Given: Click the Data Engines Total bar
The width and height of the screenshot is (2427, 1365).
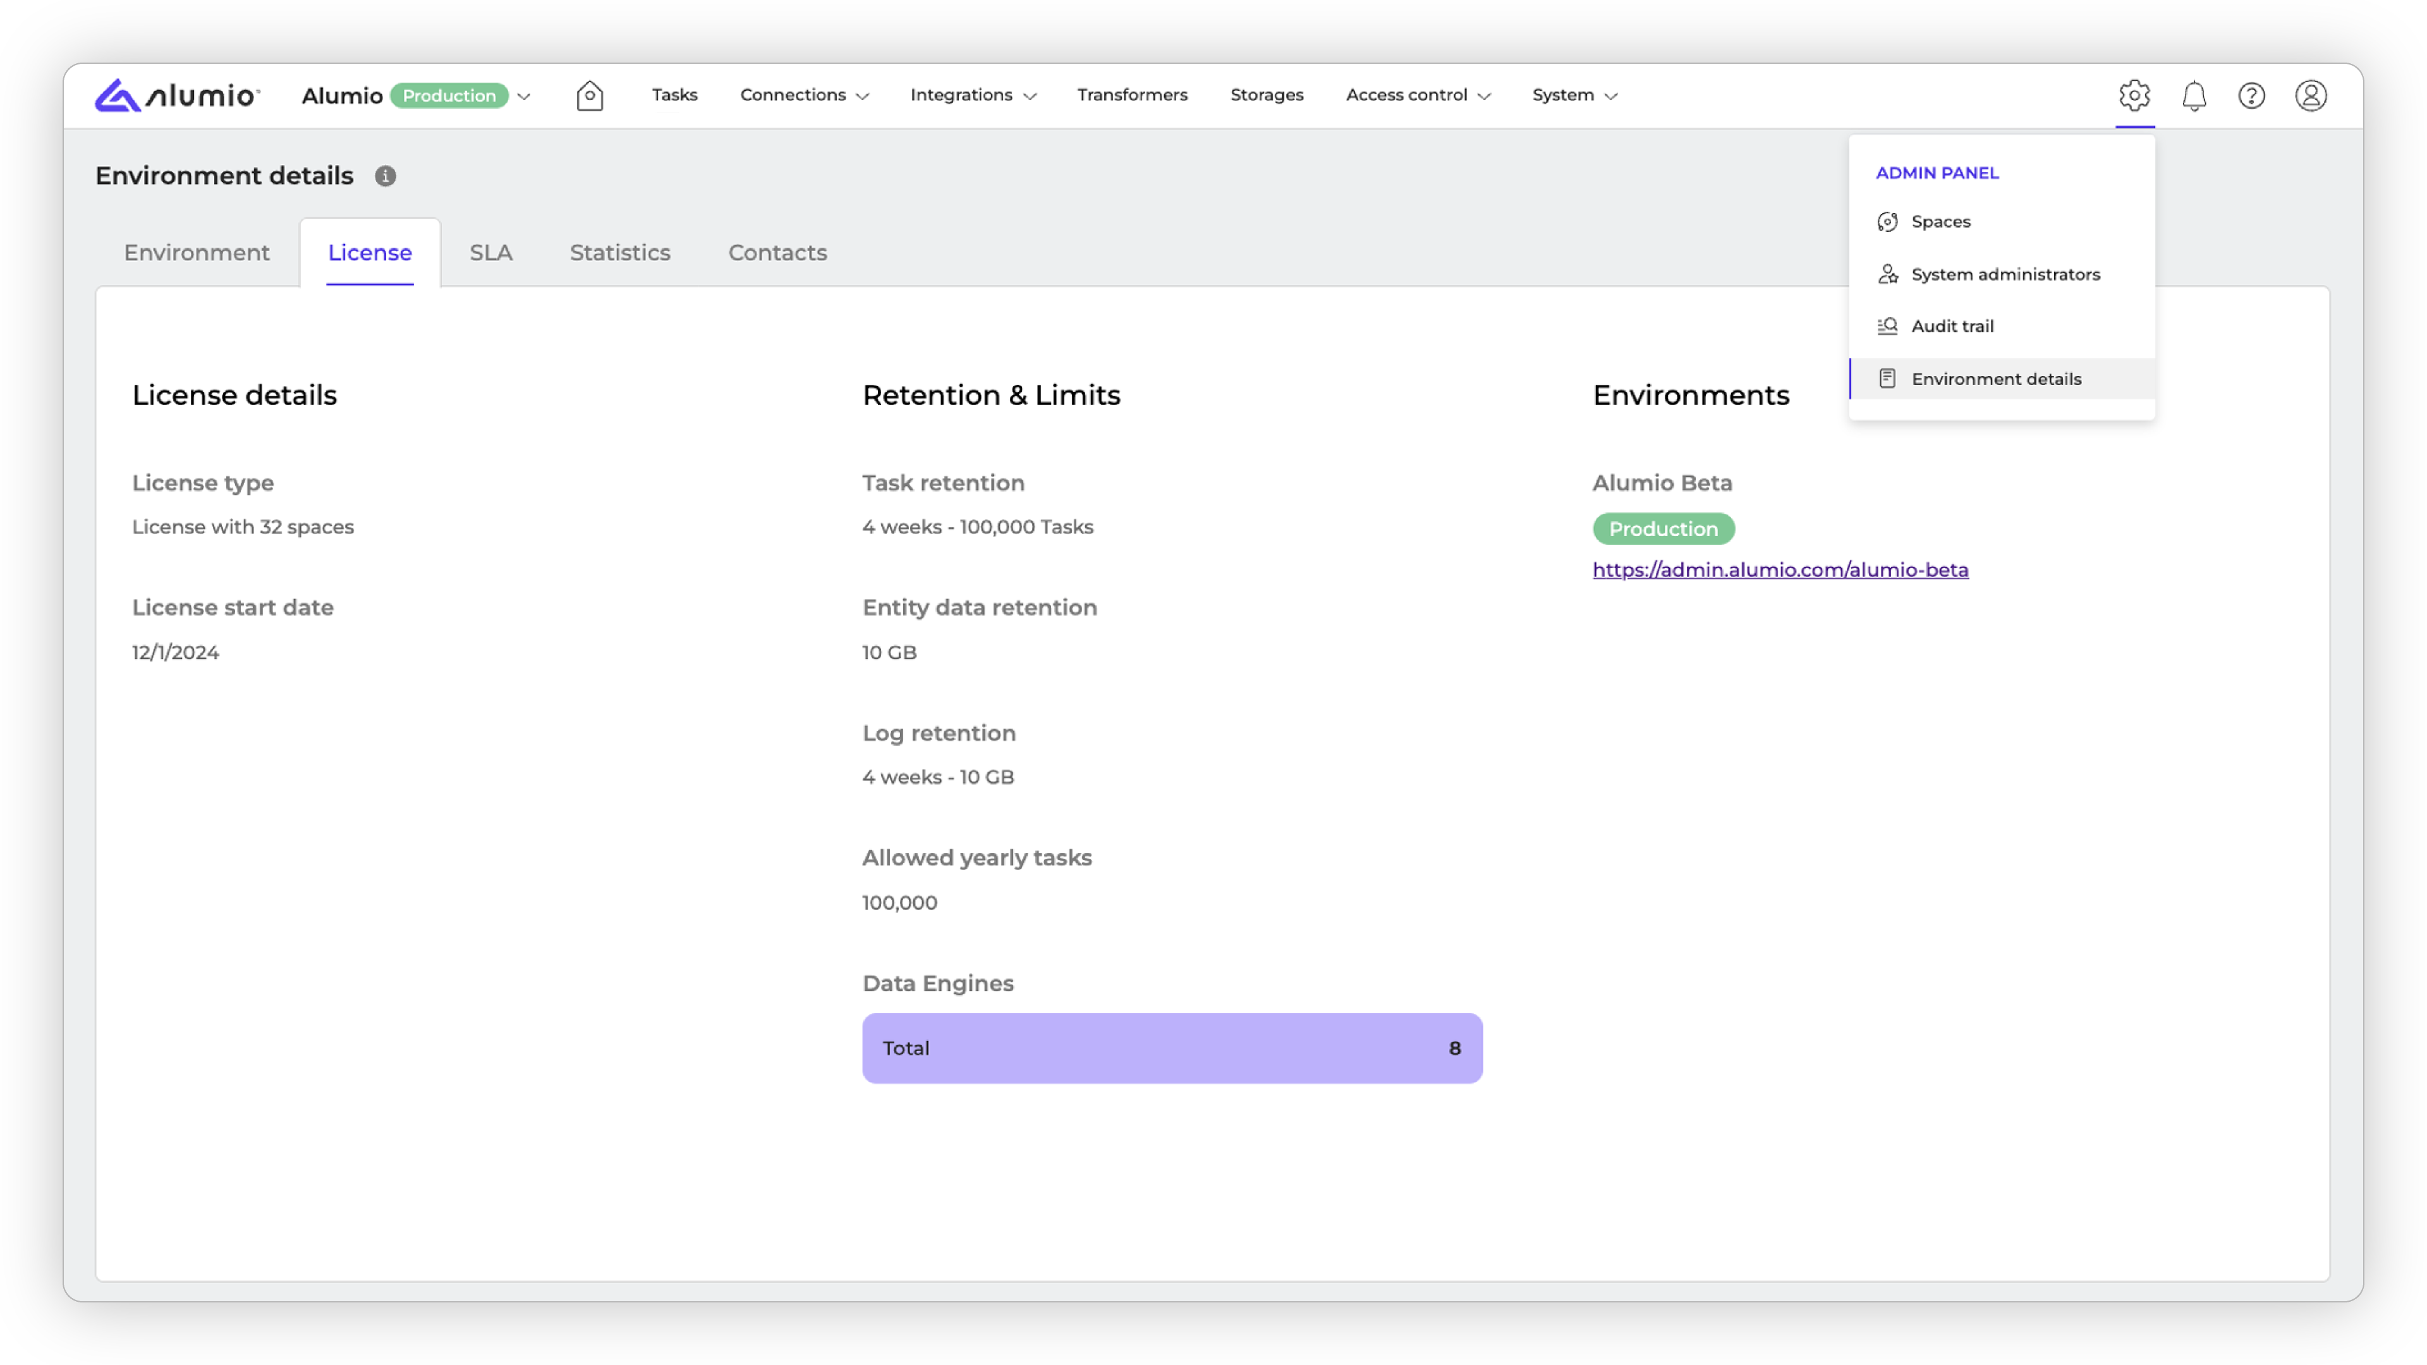Looking at the screenshot, I should tap(1171, 1048).
